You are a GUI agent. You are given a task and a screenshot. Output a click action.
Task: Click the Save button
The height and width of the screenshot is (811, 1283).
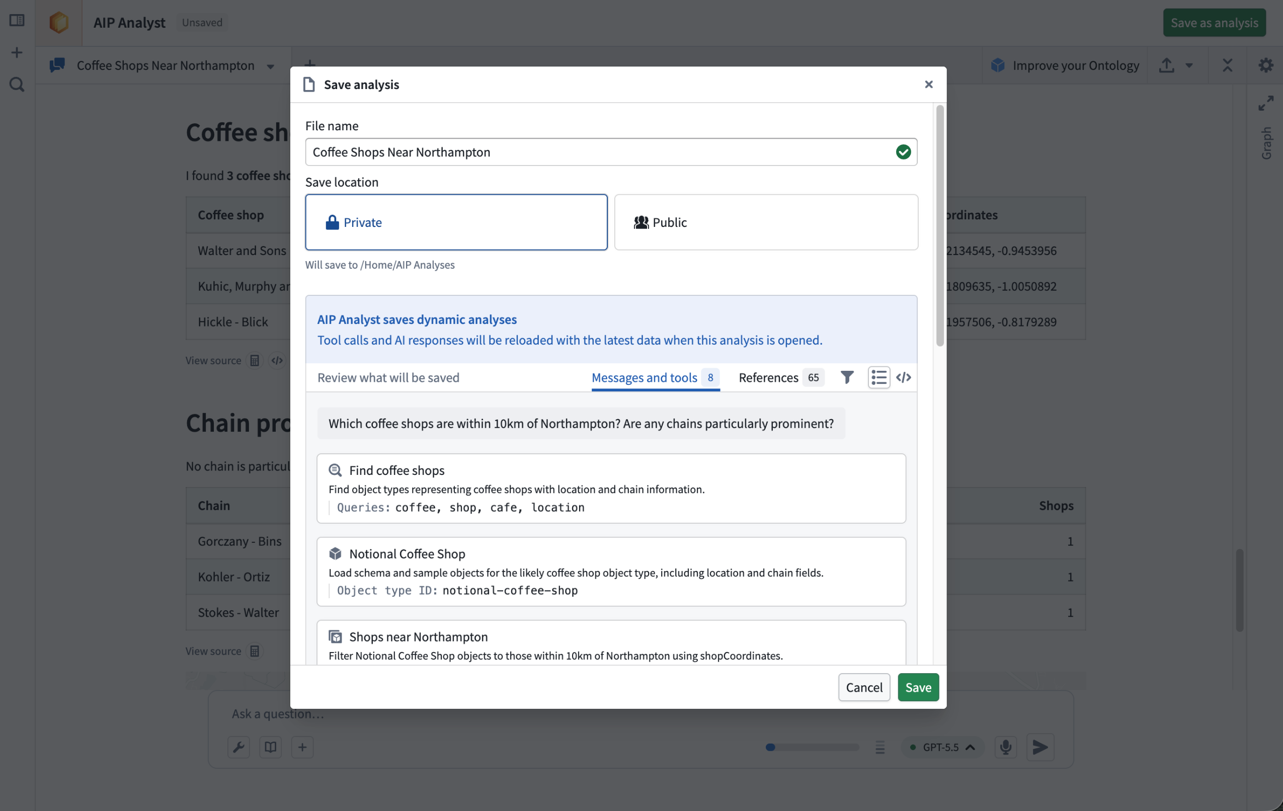pyautogui.click(x=918, y=687)
